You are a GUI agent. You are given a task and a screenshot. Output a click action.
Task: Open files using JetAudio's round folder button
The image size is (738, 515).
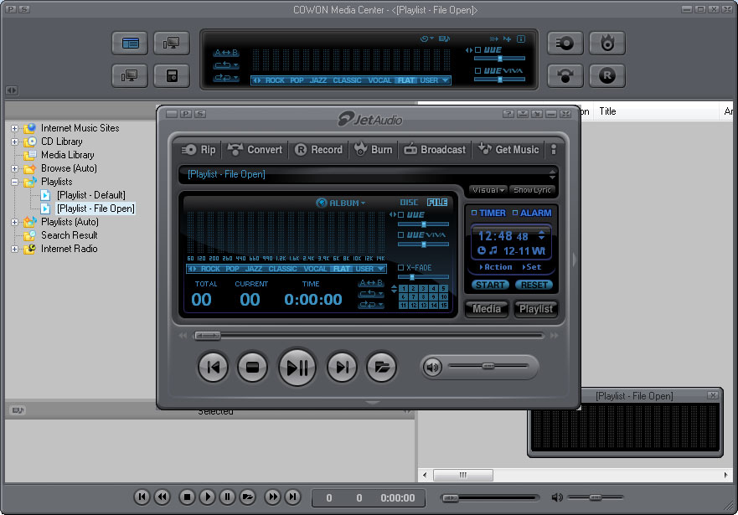tap(382, 367)
